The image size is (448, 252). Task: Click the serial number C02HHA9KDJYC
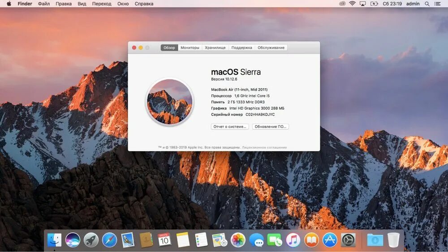point(260,115)
